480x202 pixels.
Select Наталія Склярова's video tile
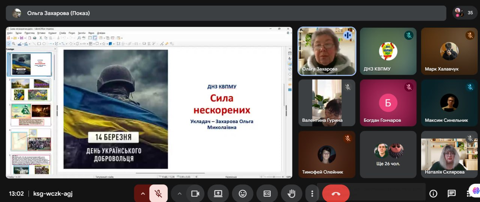coord(449,154)
